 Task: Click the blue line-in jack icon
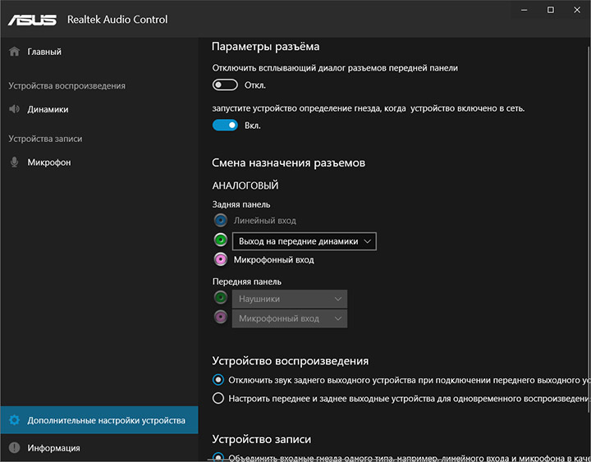(x=220, y=221)
